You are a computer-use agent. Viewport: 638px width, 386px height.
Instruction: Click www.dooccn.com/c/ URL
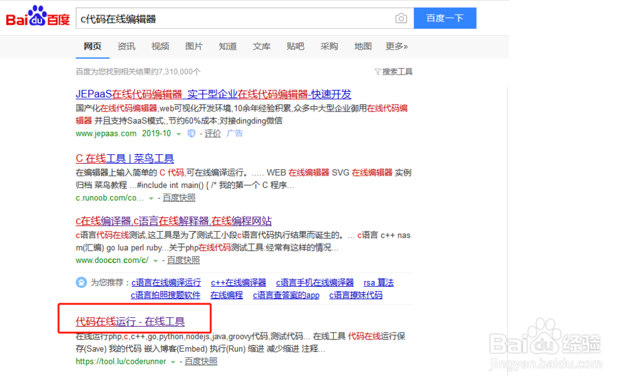click(112, 261)
